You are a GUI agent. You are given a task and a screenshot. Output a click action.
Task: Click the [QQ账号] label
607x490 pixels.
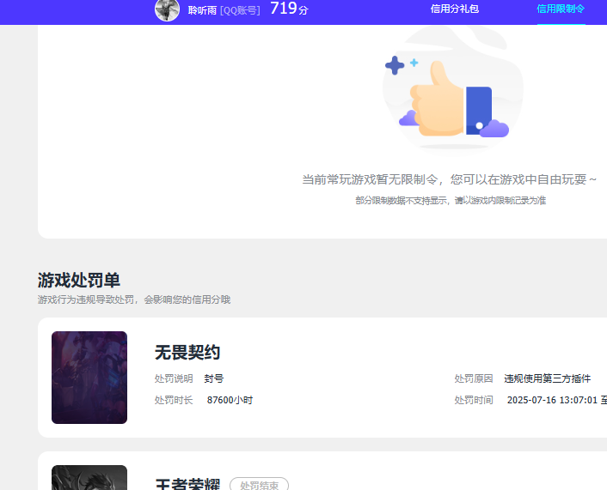(240, 10)
